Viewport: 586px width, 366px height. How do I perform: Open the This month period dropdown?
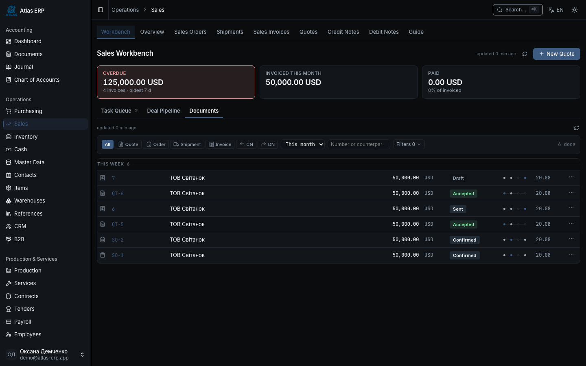[303, 144]
